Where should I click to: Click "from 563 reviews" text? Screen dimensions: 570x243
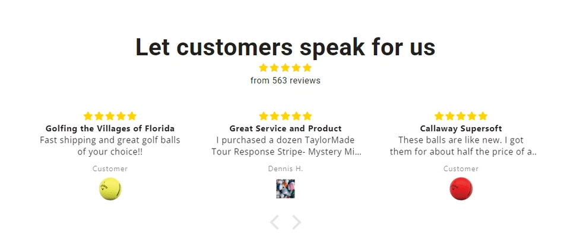[x=285, y=80]
